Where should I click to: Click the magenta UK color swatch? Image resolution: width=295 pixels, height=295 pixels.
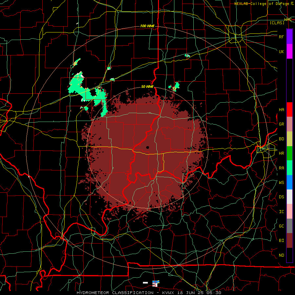click(289, 51)
